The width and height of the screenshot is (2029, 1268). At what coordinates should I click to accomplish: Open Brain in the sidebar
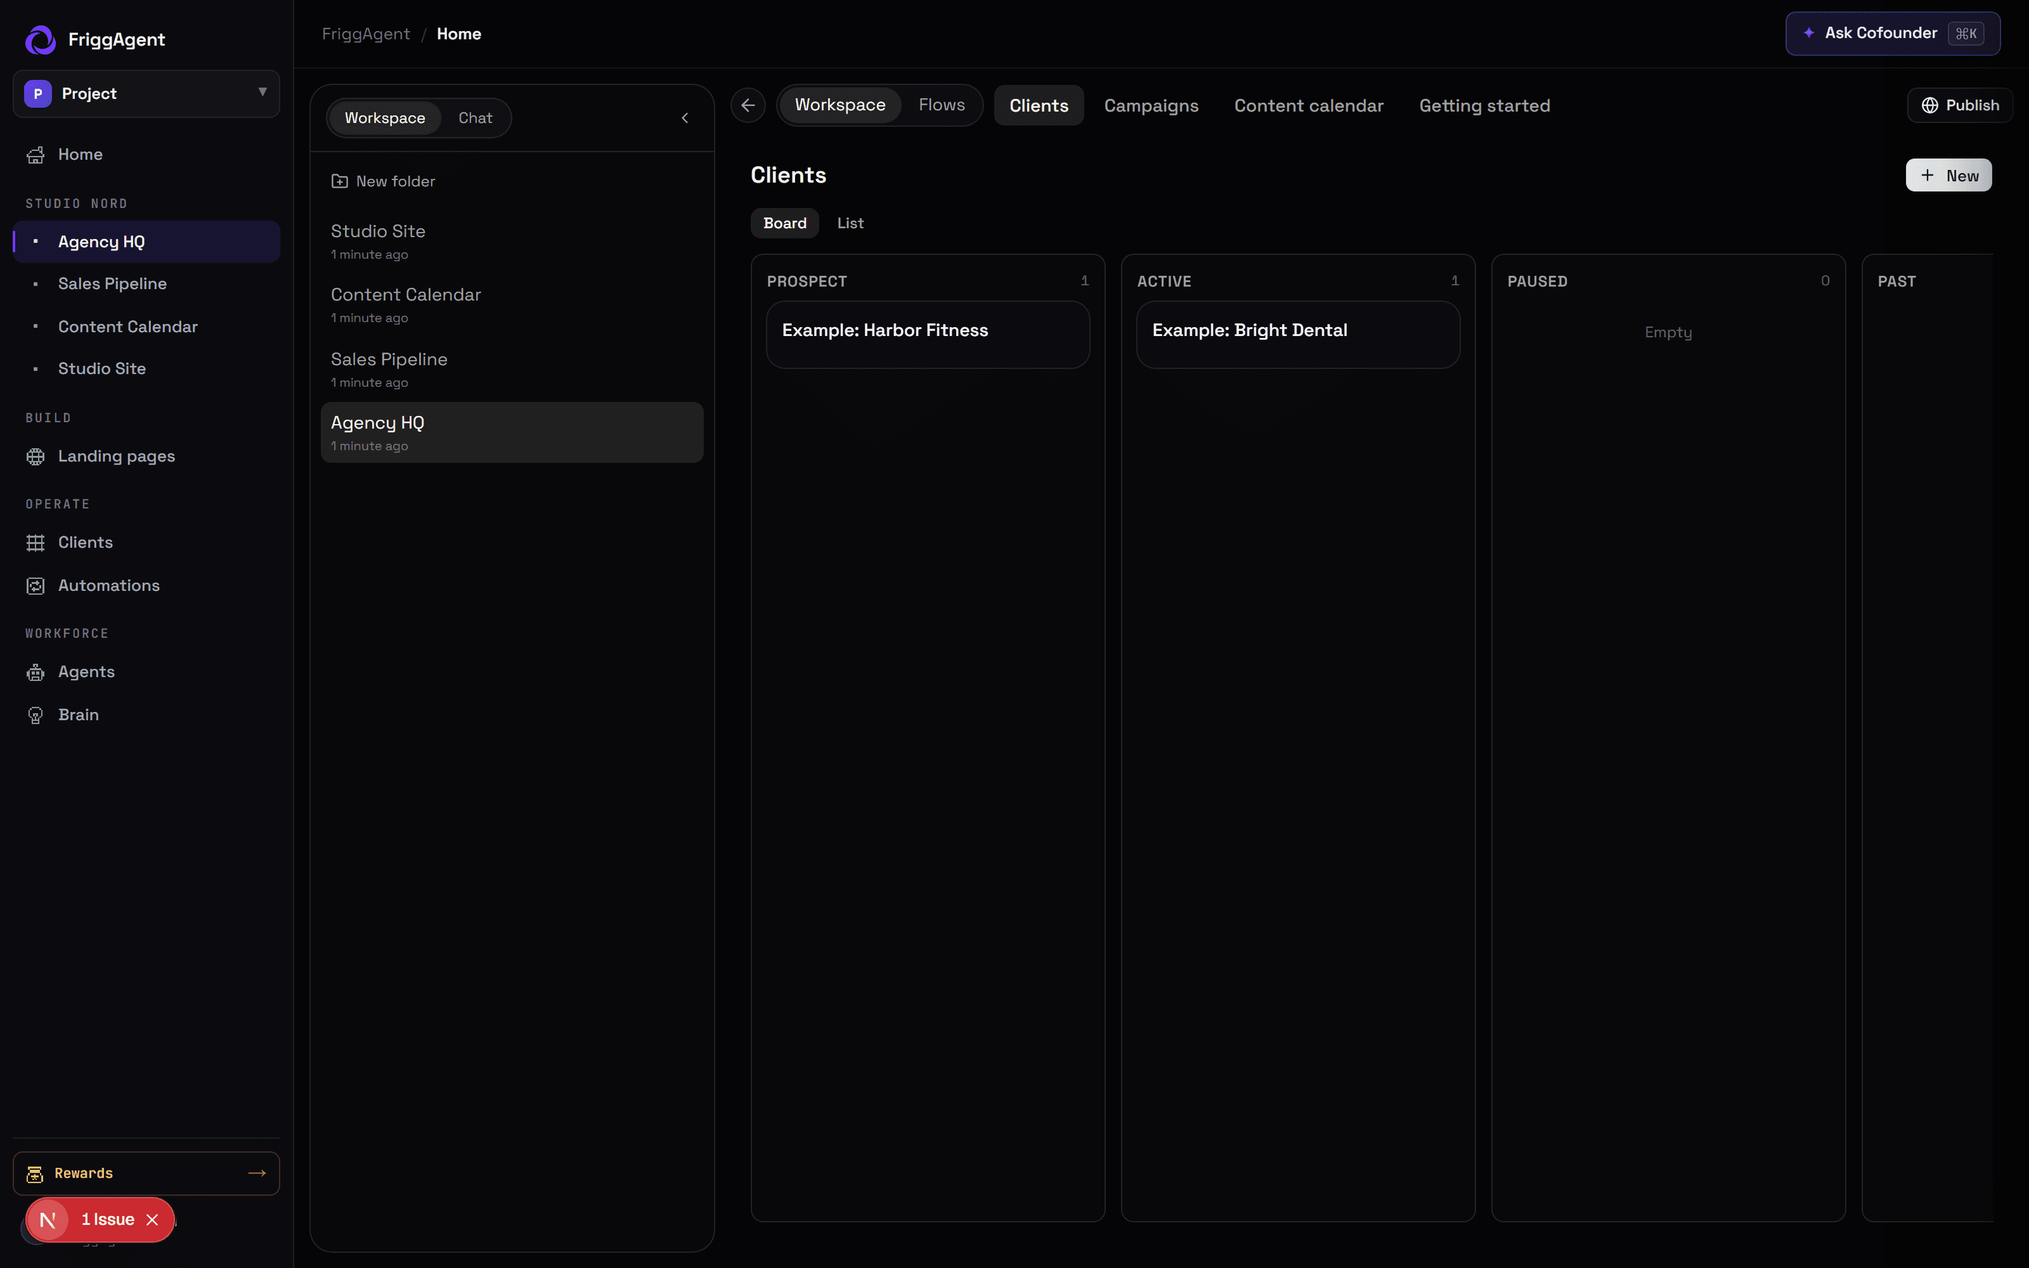point(146,715)
